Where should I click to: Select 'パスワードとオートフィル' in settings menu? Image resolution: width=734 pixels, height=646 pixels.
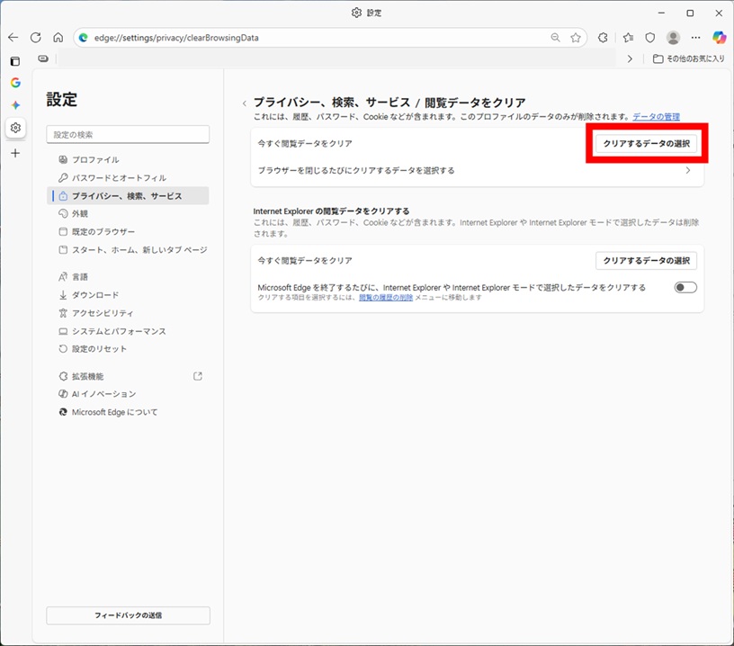[119, 178]
